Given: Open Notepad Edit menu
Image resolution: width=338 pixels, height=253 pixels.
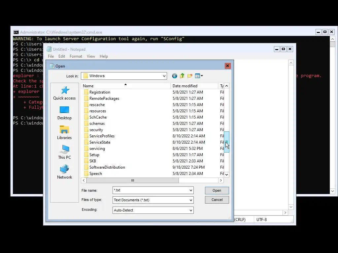Looking at the screenshot, I should pyautogui.click(x=62, y=56).
